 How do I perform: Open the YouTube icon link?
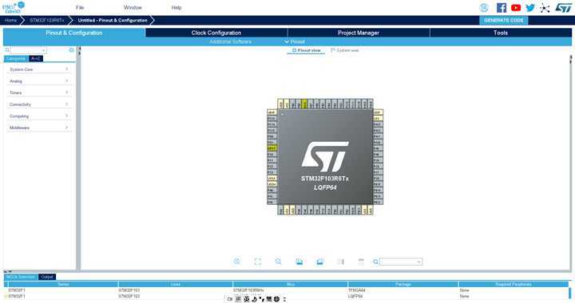point(516,8)
